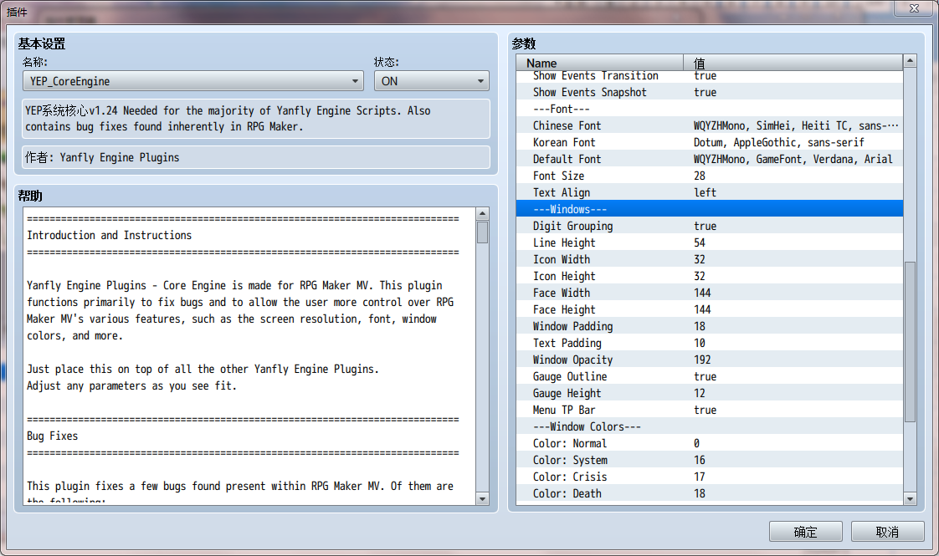Click the parameter list scroll down arrow
939x556 pixels.
910,498
